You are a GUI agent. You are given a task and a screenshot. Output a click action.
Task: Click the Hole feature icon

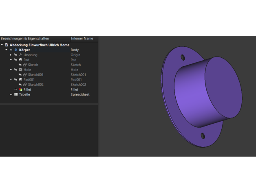point(20,70)
